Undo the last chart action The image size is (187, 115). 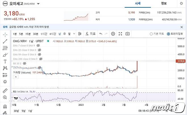[x=101, y=34]
